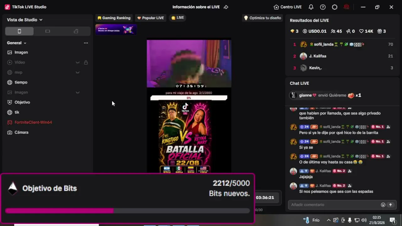
Task: Select the first Imagen source row
Action: pos(48,52)
